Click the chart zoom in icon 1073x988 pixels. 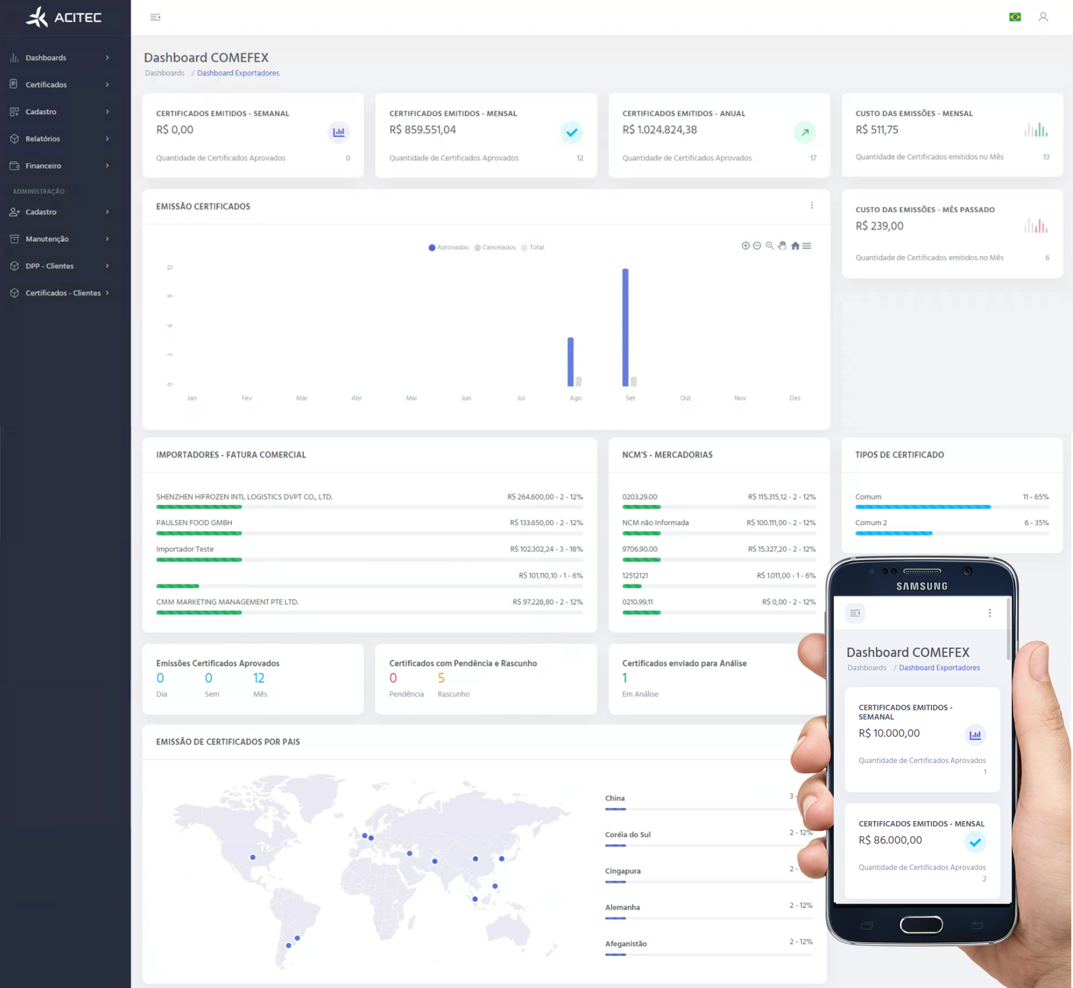pyautogui.click(x=745, y=246)
